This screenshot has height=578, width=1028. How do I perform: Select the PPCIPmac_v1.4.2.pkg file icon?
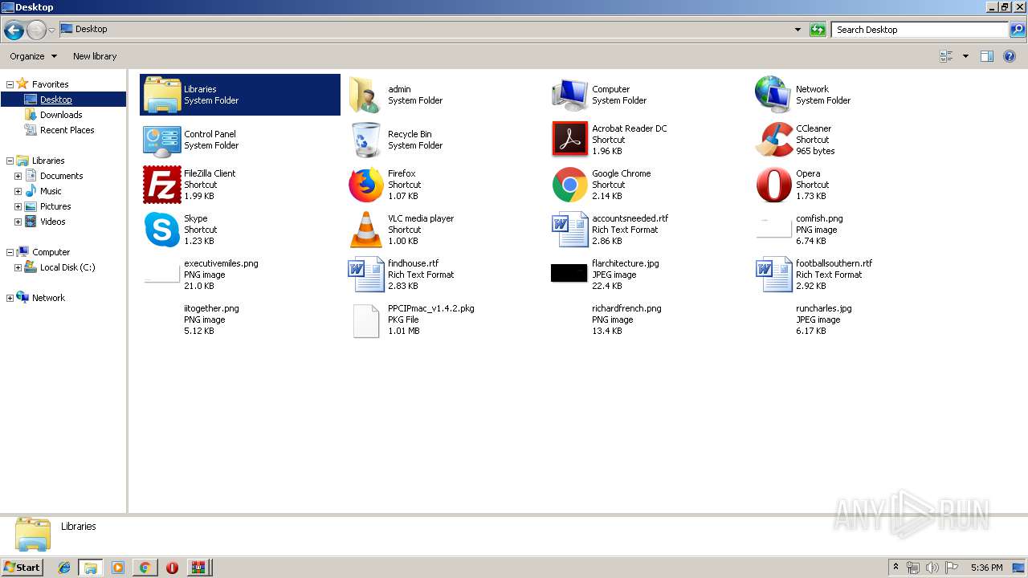365,320
